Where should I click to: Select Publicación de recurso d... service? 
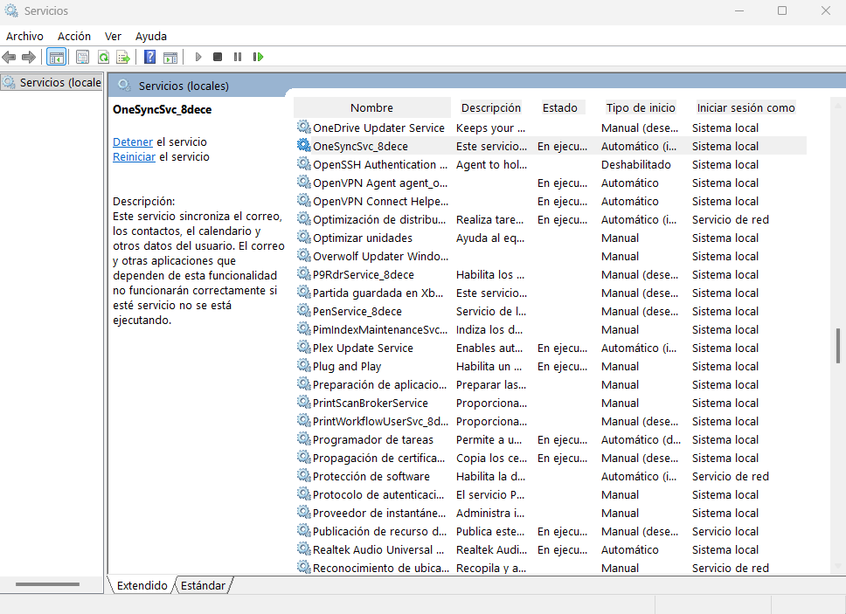pos(551,531)
